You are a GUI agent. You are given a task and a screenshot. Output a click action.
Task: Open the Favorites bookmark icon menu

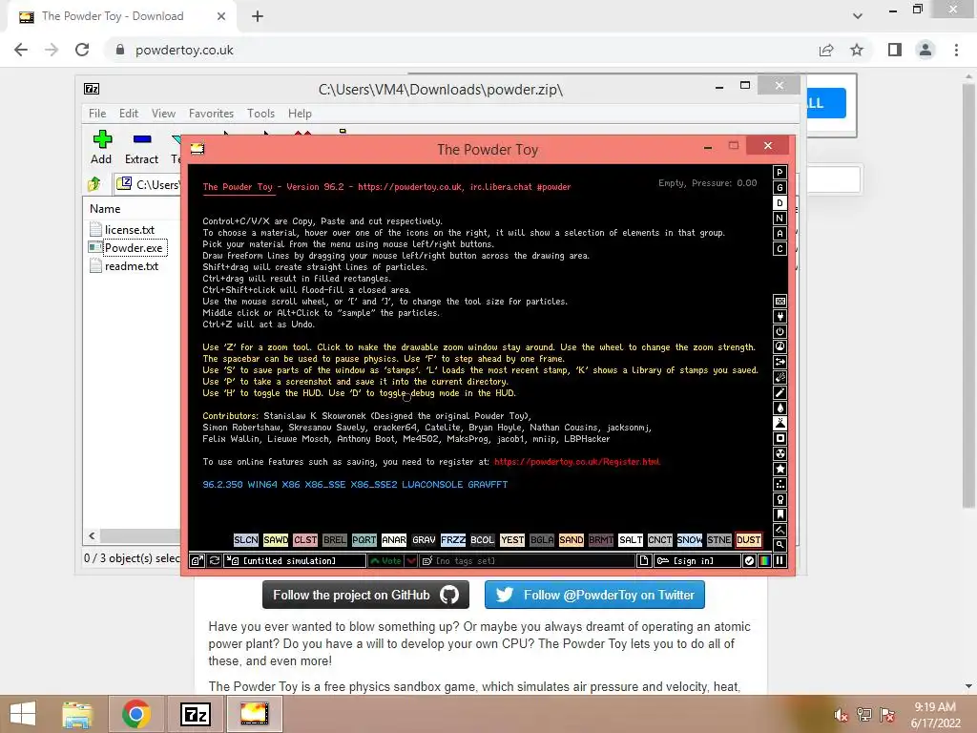tap(780, 514)
